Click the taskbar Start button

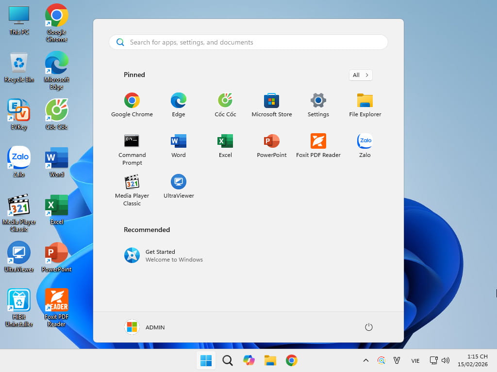pos(206,360)
